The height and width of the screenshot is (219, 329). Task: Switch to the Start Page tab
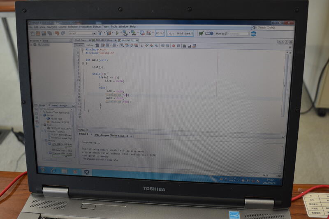(80, 40)
